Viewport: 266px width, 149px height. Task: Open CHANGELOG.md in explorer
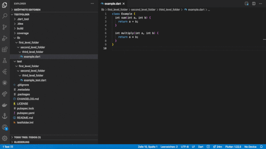(54, 99)
